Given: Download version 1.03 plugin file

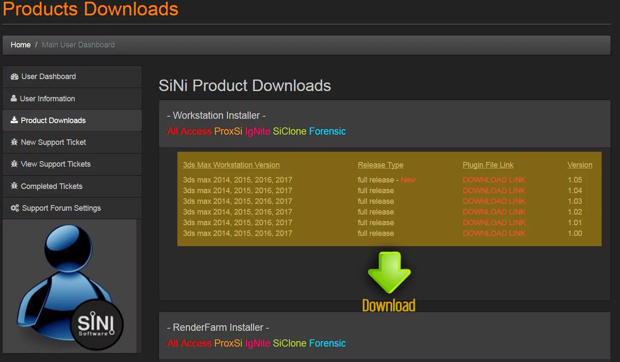Looking at the screenshot, I should [x=494, y=201].
